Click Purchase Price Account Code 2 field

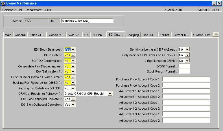pyautogui.click(x=186, y=85)
